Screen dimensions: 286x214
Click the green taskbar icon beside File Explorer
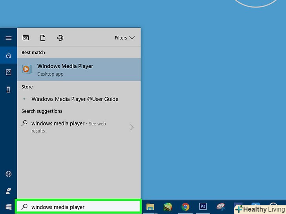tap(168, 207)
